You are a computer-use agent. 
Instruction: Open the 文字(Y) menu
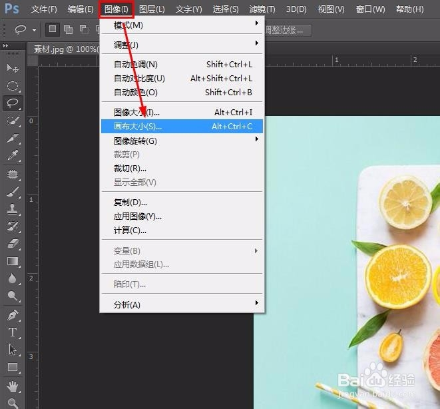(188, 9)
